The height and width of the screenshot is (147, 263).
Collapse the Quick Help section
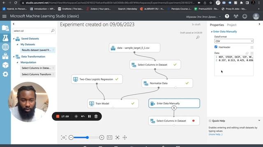[x=259, y=120]
